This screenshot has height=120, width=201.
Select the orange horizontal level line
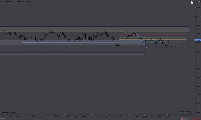coord(152,39)
